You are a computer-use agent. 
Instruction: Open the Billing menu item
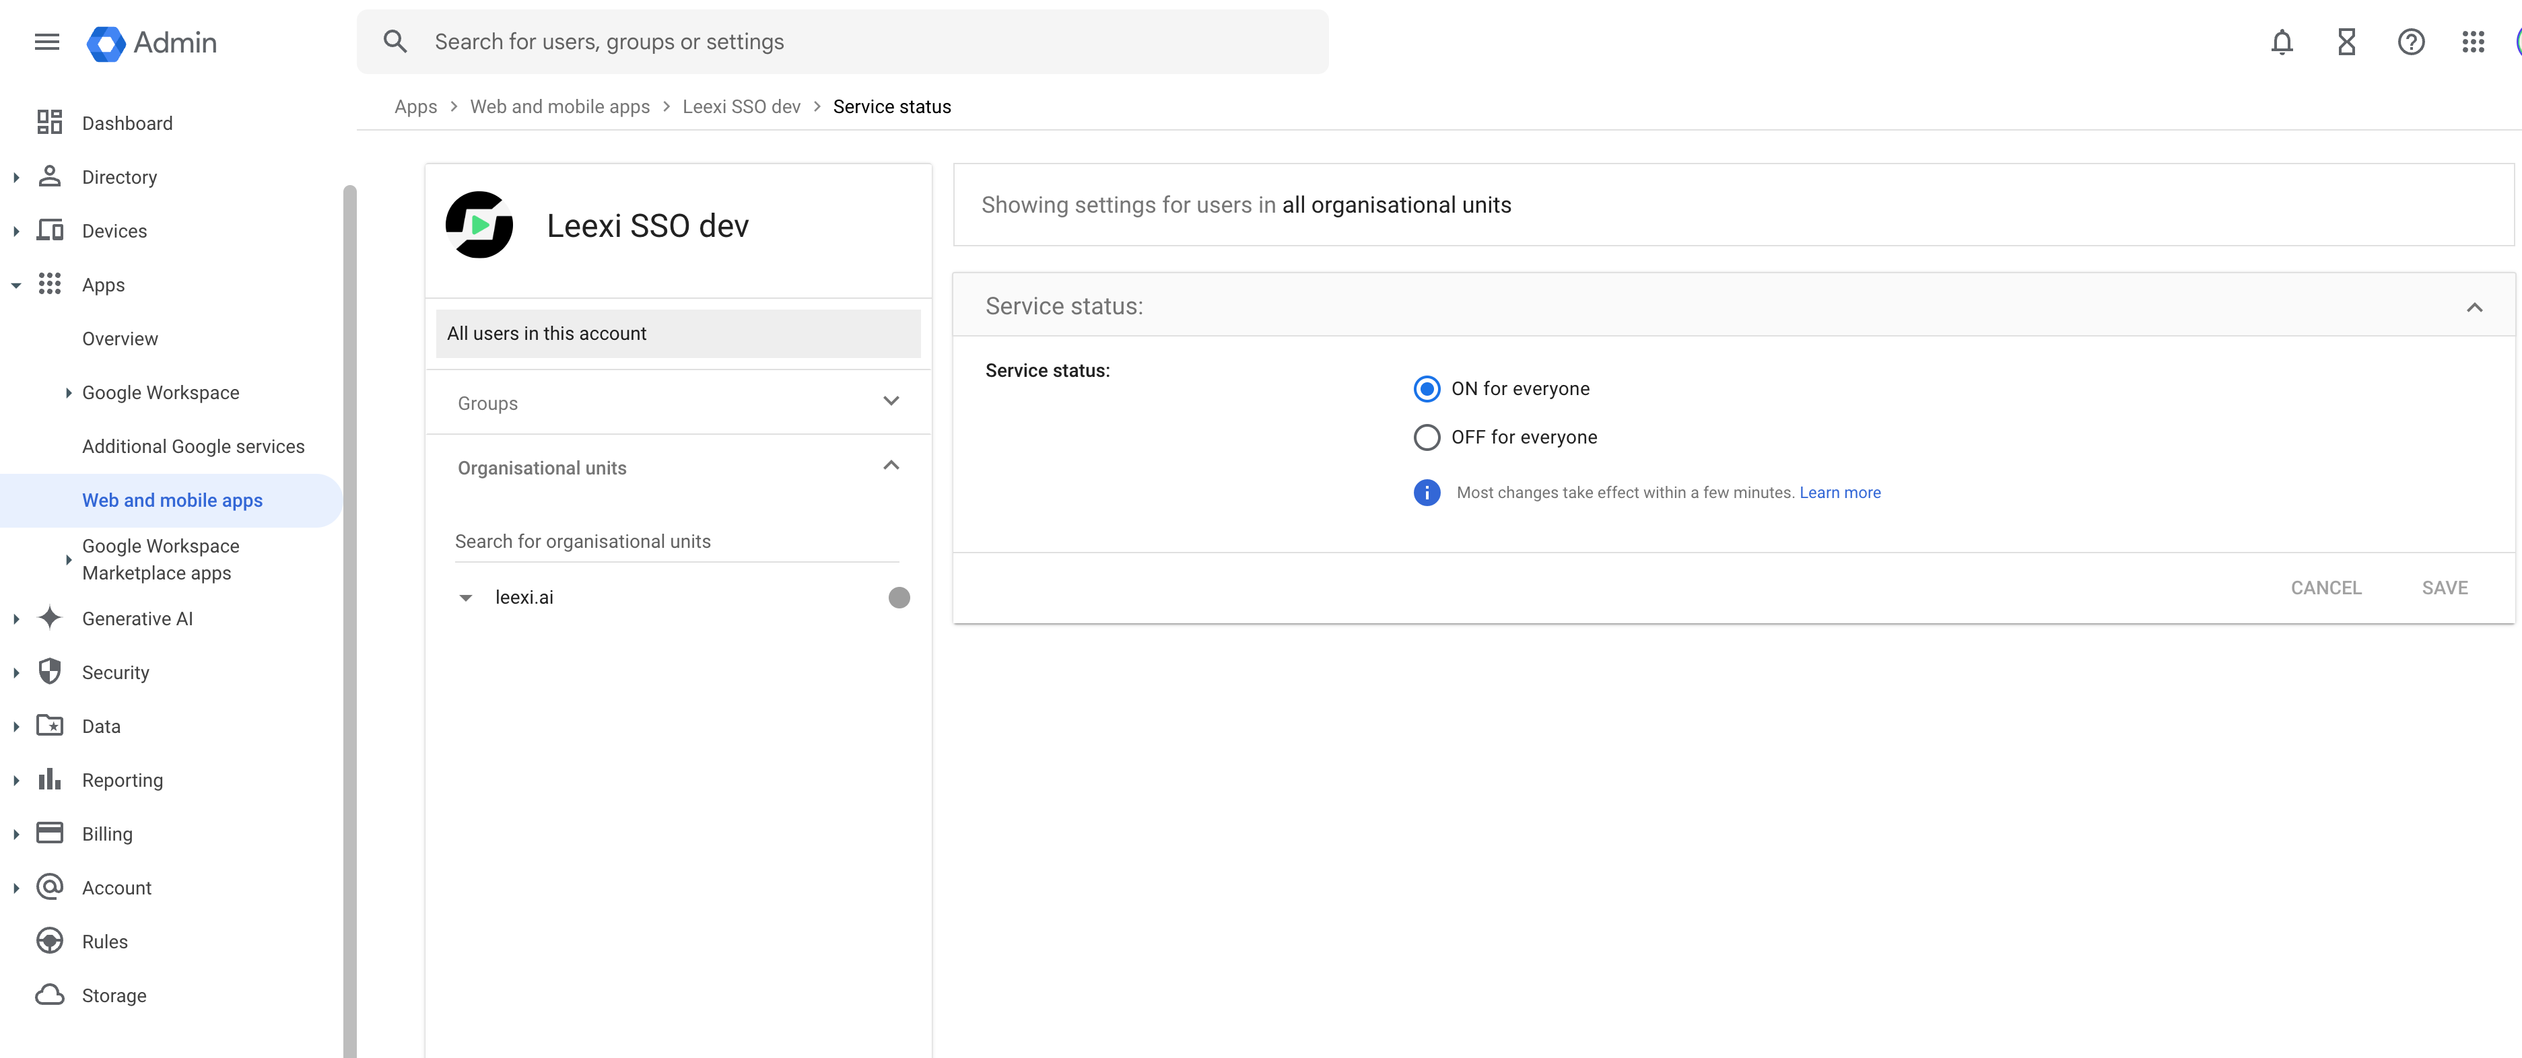pos(107,834)
